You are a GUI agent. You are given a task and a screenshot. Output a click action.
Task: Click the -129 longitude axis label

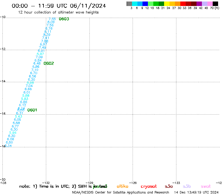[x=89, y=183]
